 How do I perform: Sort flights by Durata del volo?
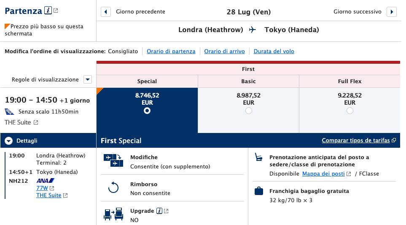coord(274,52)
